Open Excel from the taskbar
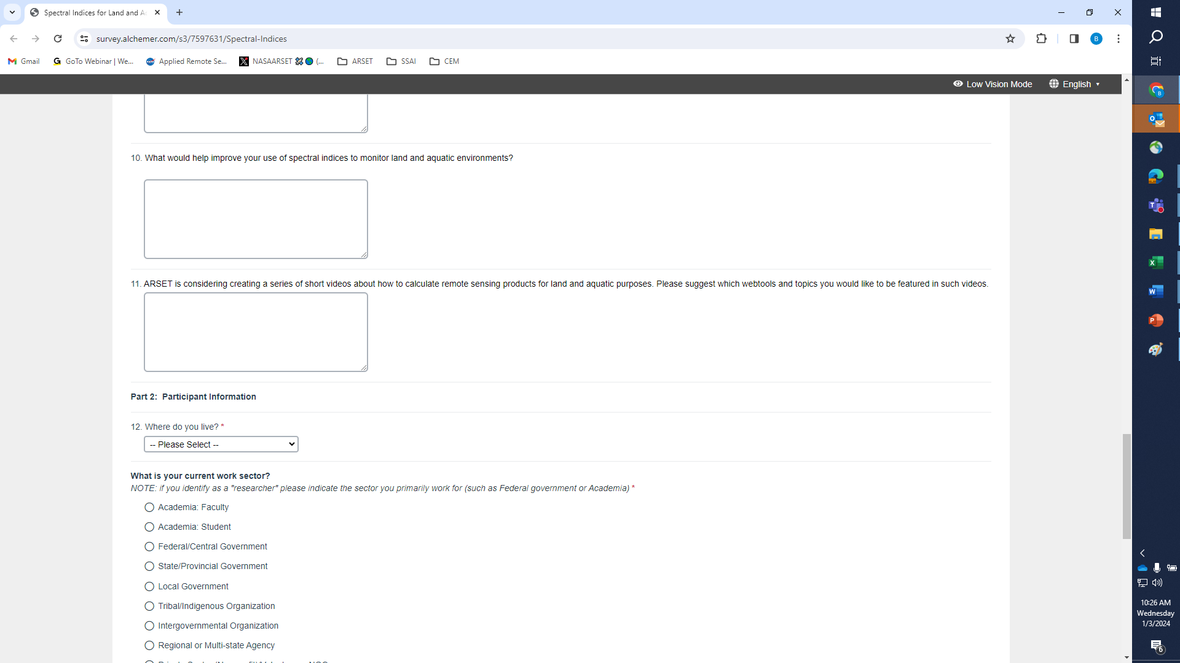 click(x=1155, y=263)
